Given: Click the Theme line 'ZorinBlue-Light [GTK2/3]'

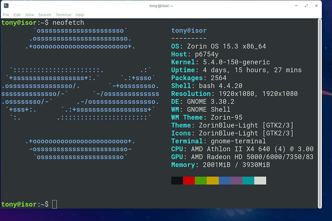Looking at the screenshot, I should pyautogui.click(x=246, y=125).
